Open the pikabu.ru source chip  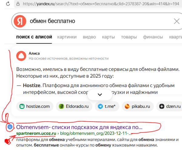(138, 106)
